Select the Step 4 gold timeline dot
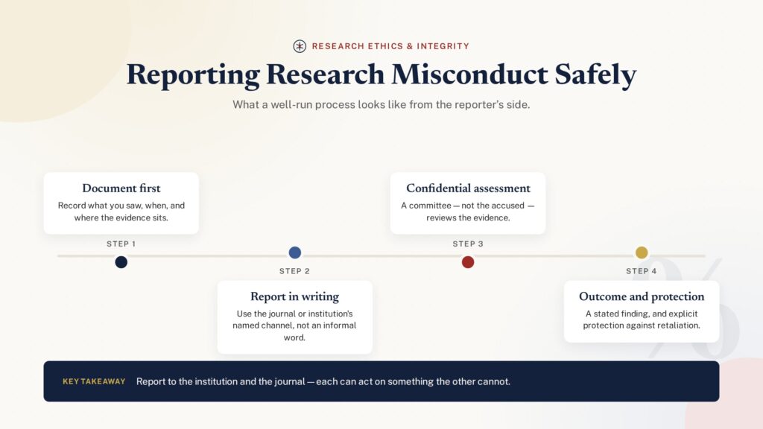This screenshot has width=763, height=429. pos(642,252)
